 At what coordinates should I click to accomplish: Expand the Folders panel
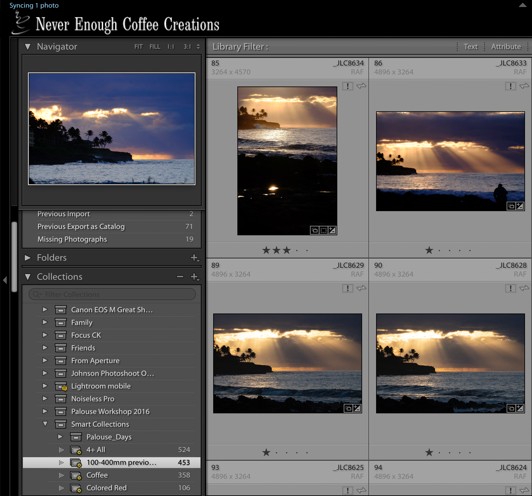28,258
